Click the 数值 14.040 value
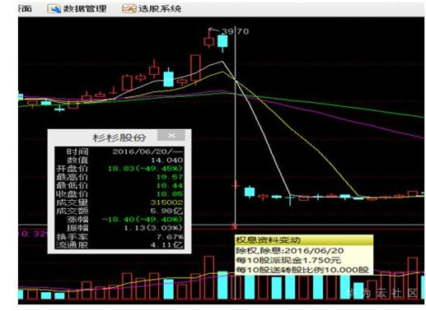 (x=167, y=160)
